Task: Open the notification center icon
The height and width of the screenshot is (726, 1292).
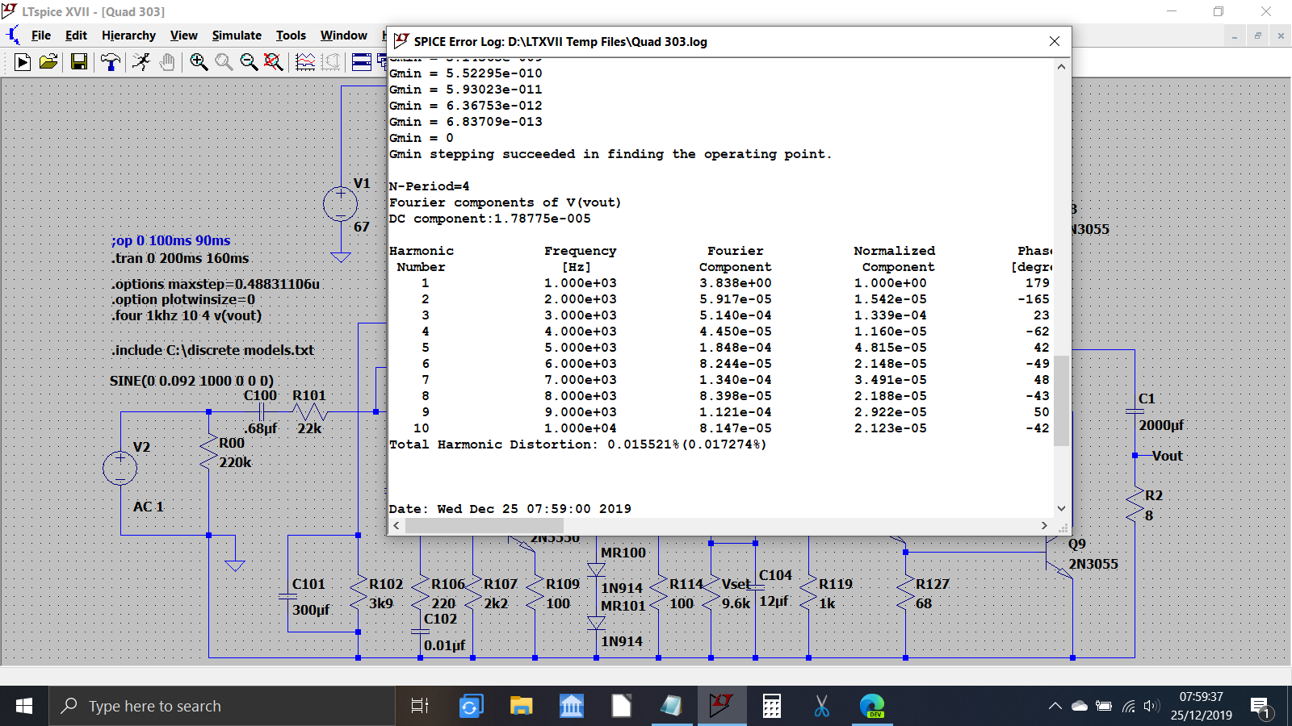Action: coord(1261,707)
